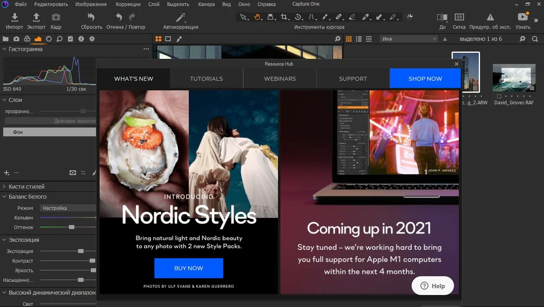The height and width of the screenshot is (307, 544).
Task: Open the Имя sort dropdown
Action: point(409,39)
